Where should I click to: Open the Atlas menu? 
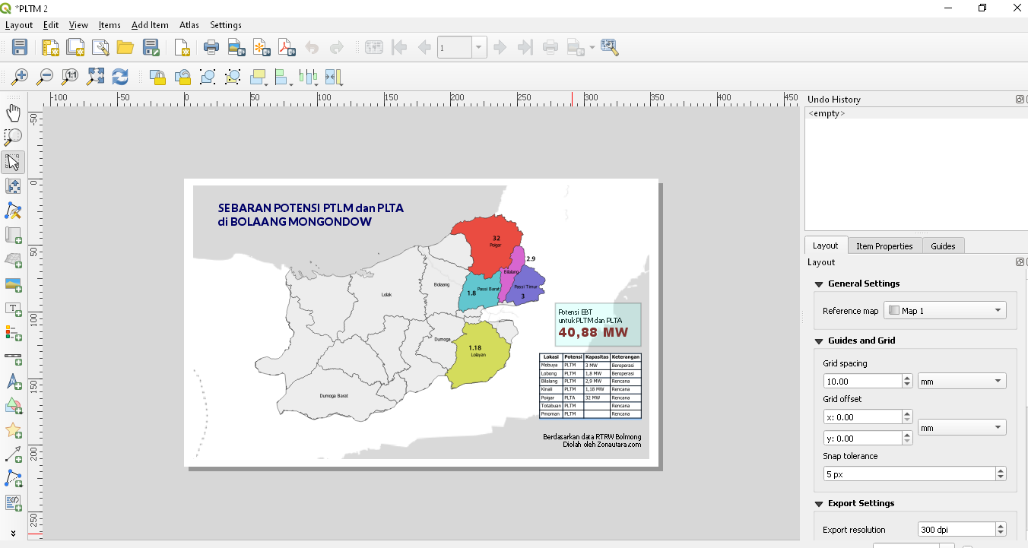click(189, 25)
